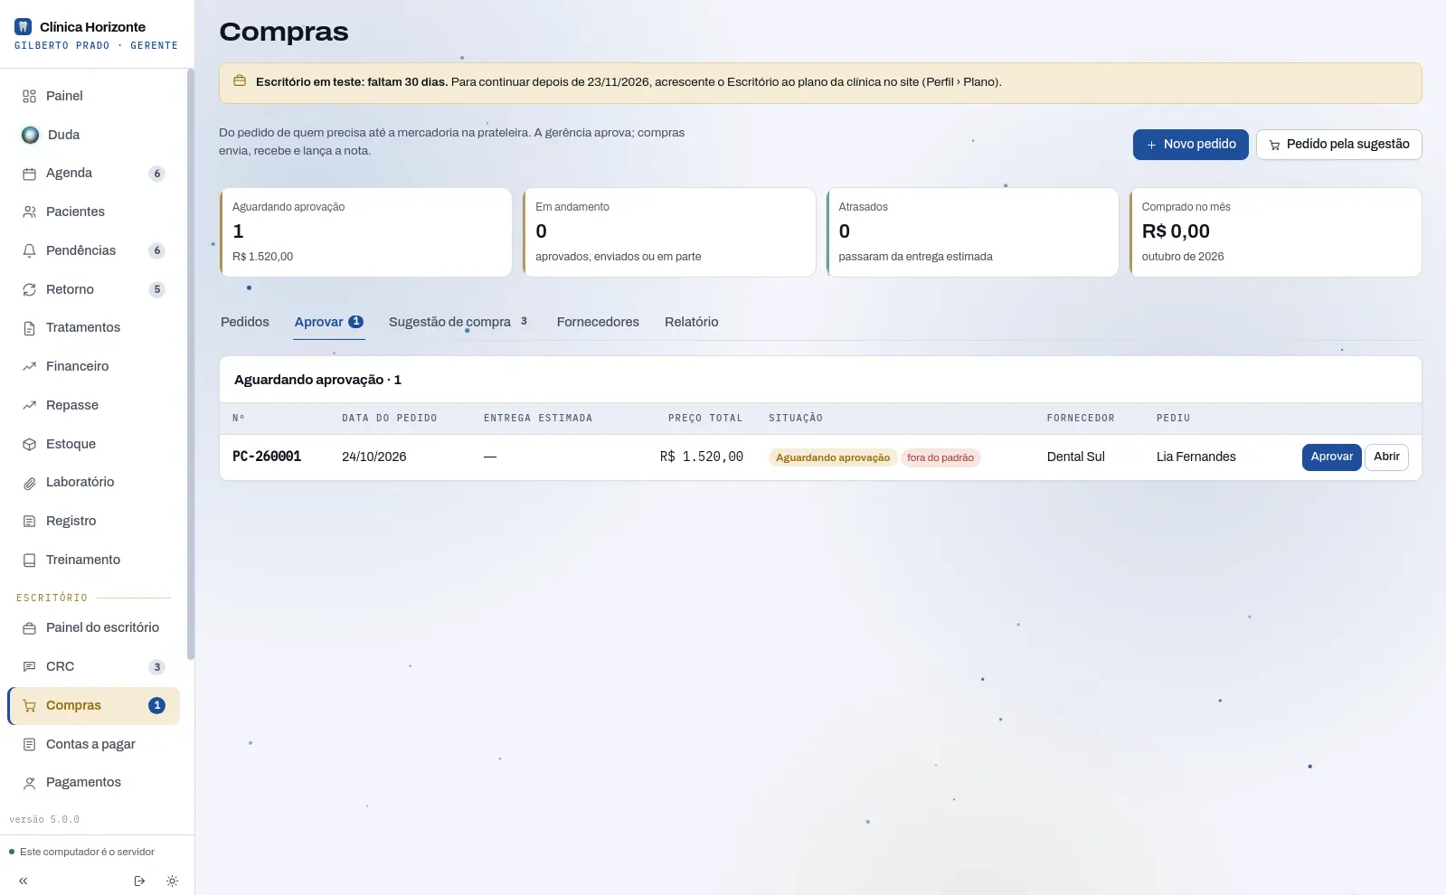Click the Laboratório paperclip icon

click(x=29, y=483)
